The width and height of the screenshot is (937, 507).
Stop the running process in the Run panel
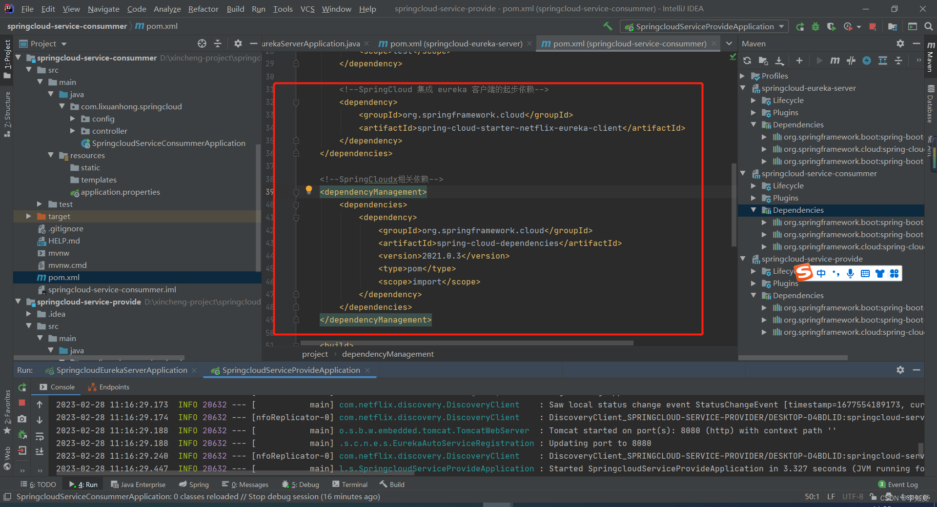click(22, 403)
